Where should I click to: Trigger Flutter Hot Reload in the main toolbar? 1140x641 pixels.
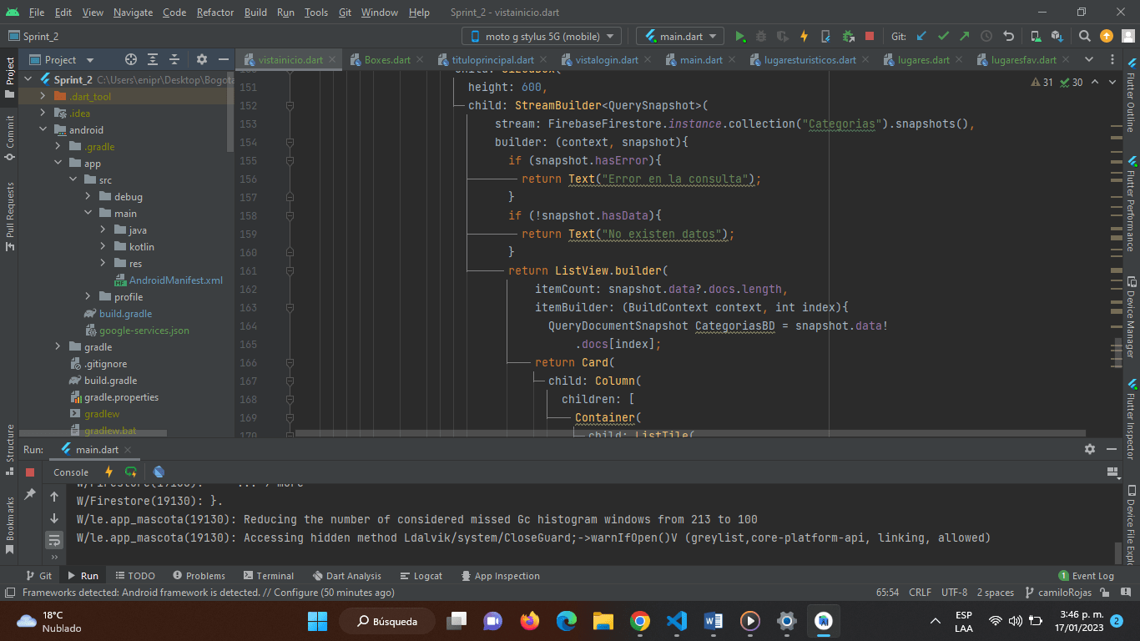click(805, 36)
